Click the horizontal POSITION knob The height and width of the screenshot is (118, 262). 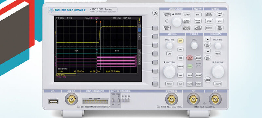pyautogui.click(x=218, y=45)
